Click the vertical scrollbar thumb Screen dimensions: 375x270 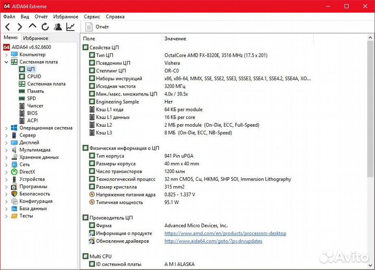coord(370,109)
